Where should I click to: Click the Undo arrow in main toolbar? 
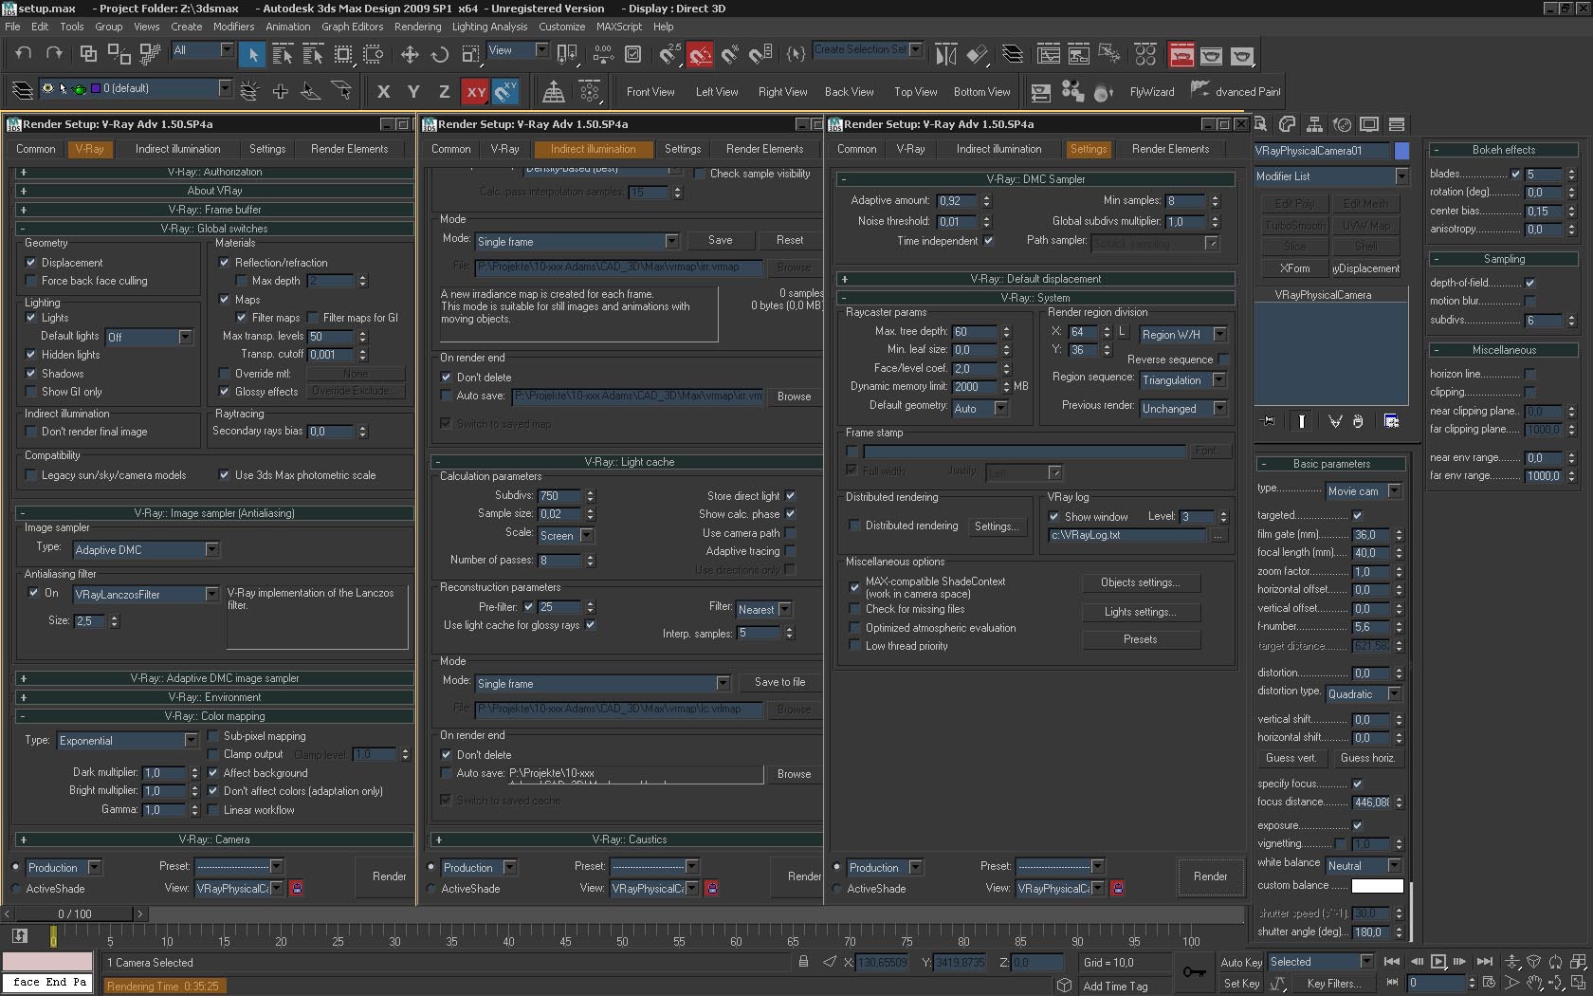point(23,53)
